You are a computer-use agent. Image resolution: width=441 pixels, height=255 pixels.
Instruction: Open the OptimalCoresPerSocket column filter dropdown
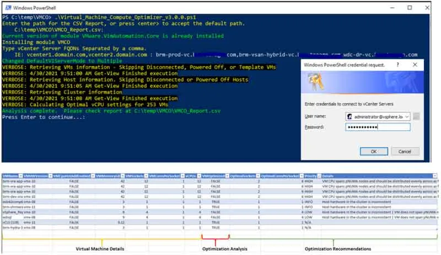[302, 176]
